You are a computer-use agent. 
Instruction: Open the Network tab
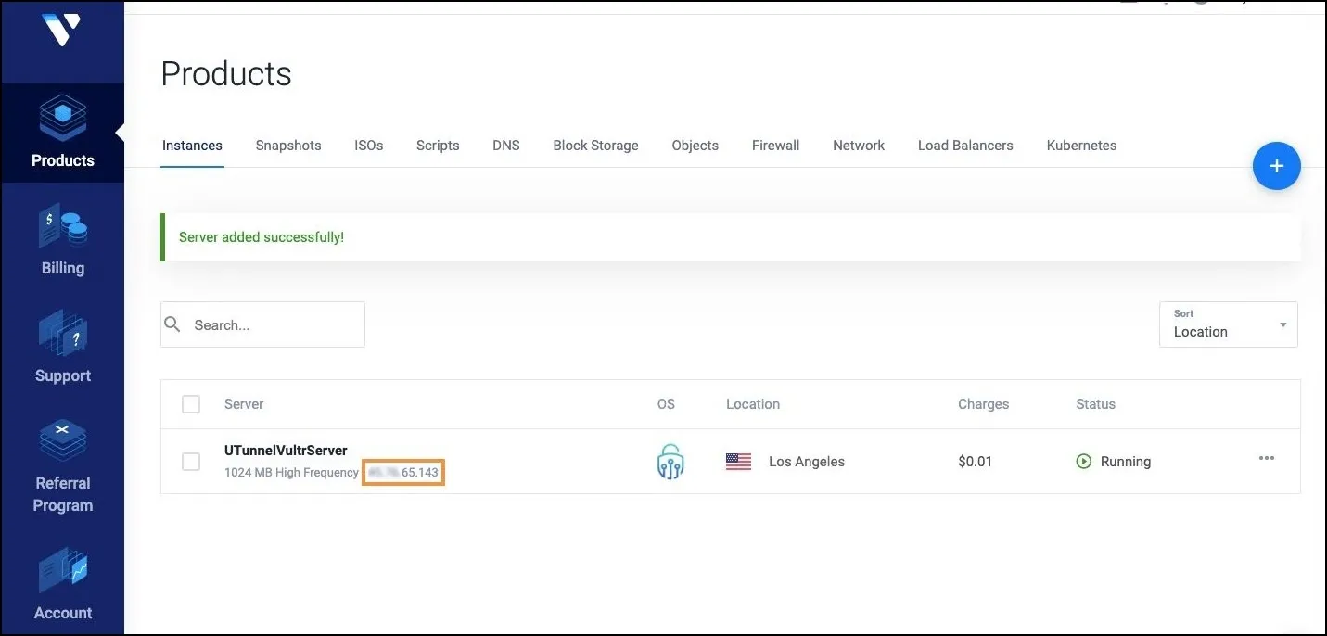point(859,146)
